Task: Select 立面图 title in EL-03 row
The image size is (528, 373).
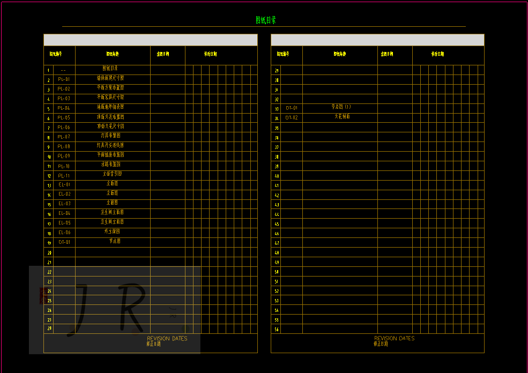Action: coord(112,203)
